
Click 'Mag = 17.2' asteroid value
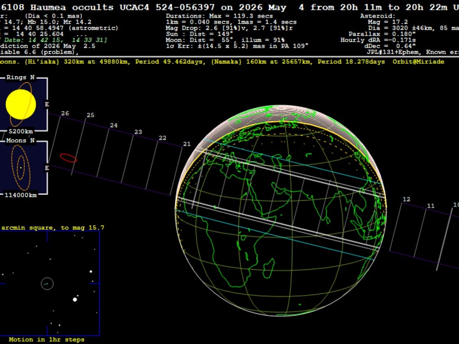388,22
